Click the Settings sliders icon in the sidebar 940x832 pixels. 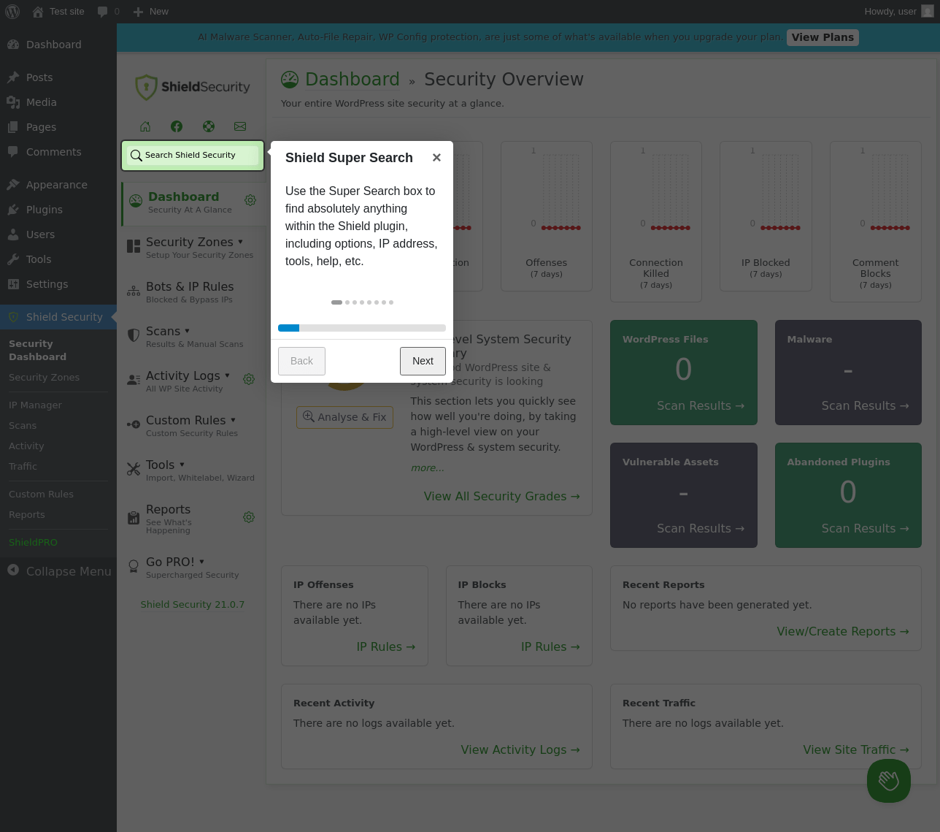(13, 284)
